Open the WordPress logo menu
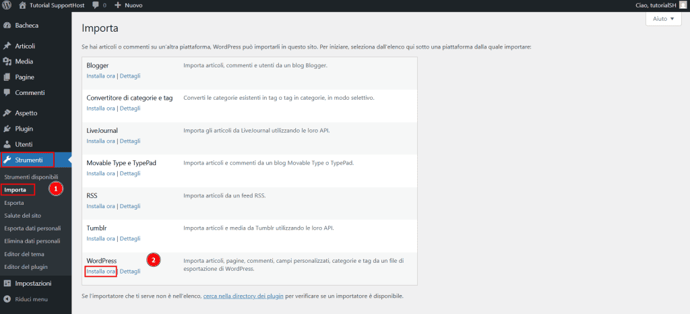This screenshot has height=314, width=690. [7, 5]
